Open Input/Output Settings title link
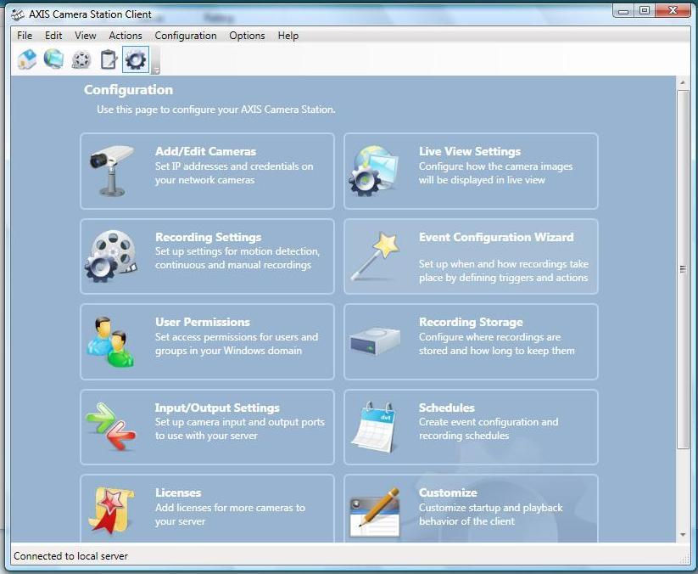Image resolution: width=698 pixels, height=574 pixels. click(217, 408)
